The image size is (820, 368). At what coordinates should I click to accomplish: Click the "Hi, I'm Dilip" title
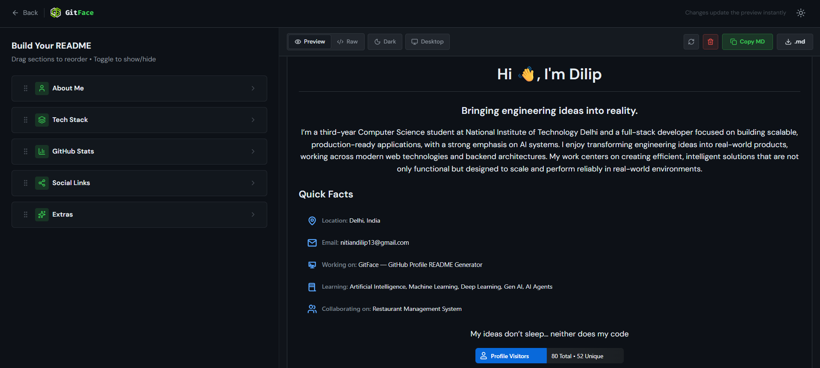549,74
